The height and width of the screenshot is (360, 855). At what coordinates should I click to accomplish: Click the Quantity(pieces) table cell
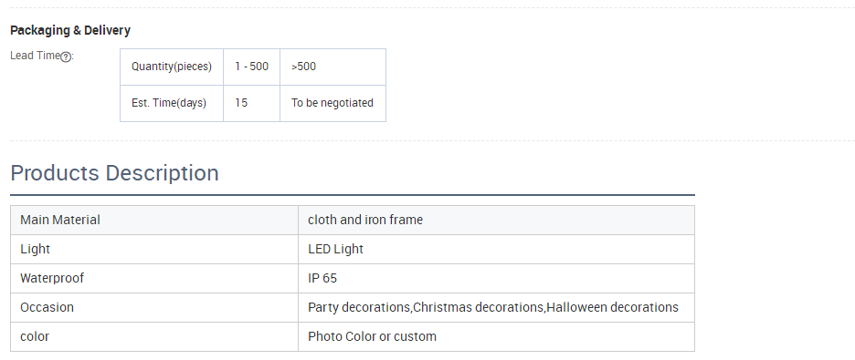(172, 67)
